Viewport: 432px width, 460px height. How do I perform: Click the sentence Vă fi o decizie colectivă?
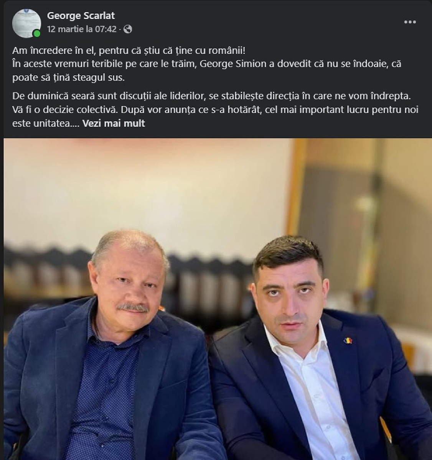coord(63,109)
